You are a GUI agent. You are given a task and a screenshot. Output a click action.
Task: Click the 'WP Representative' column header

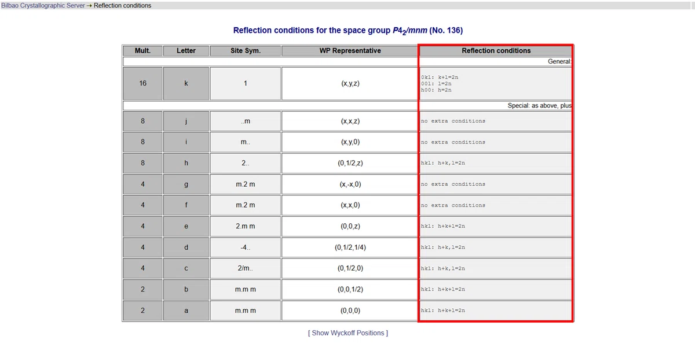tap(350, 51)
